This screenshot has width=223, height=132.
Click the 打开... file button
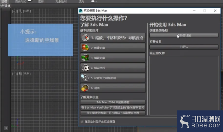184,47
